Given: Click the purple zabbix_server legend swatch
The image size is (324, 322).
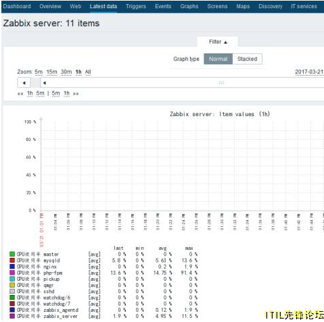Looking at the screenshot, I should coord(12,316).
